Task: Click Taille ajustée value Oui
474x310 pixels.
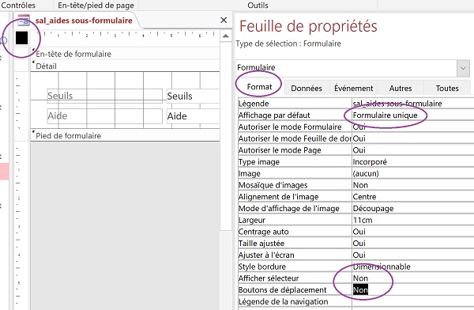Action: (x=413, y=244)
